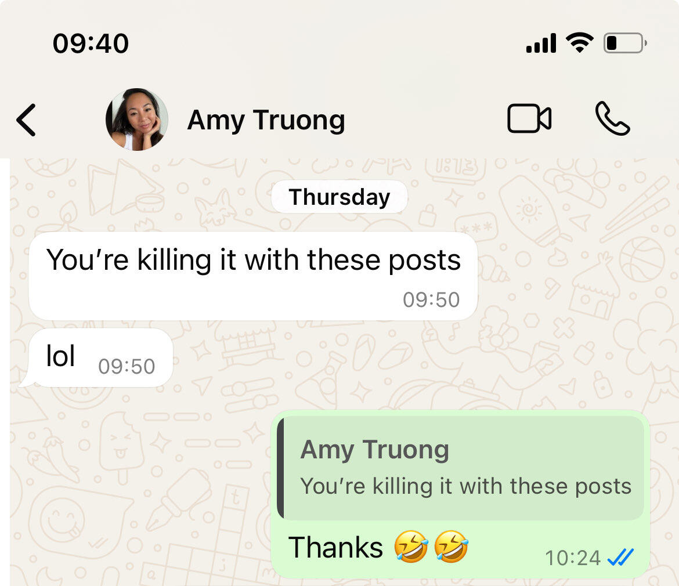Tap the quoted Amy Truong sender name
679x586 pixels.
(x=374, y=450)
